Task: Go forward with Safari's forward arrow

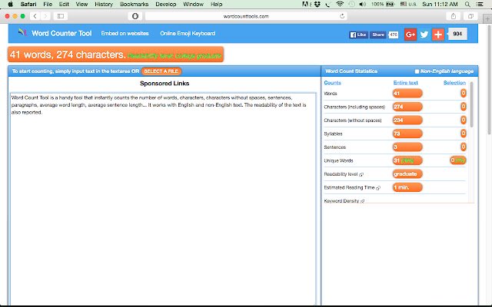Action: click(x=45, y=16)
